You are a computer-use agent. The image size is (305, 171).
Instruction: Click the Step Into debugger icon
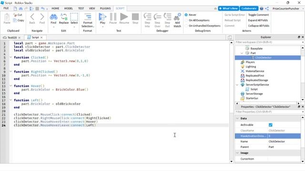[x=147, y=17]
